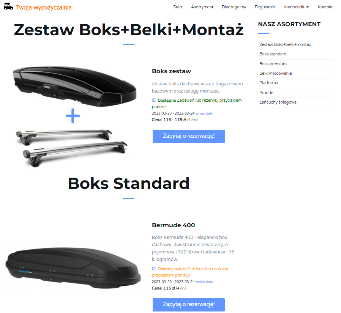Click the car logo icon in header
The image size is (341, 313).
point(8,7)
